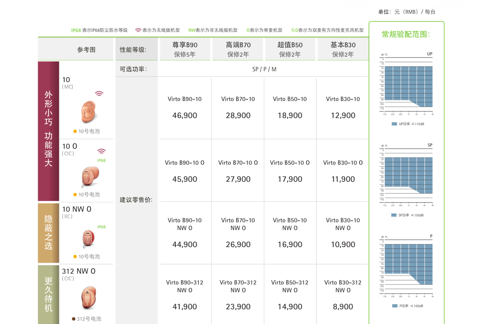This screenshot has height=324, width=479.
Task: Click the 隐蔽之选 category band
Action: pyautogui.click(x=48, y=233)
